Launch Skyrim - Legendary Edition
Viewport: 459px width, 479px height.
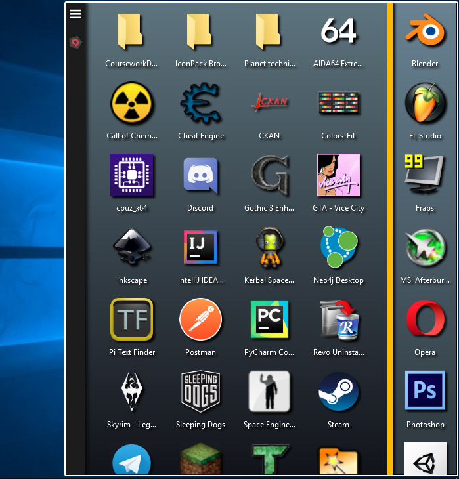132,391
